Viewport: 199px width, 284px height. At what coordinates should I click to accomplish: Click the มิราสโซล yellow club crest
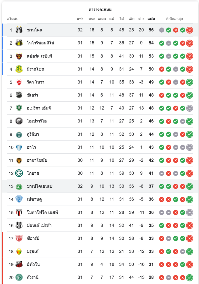click(x=19, y=69)
